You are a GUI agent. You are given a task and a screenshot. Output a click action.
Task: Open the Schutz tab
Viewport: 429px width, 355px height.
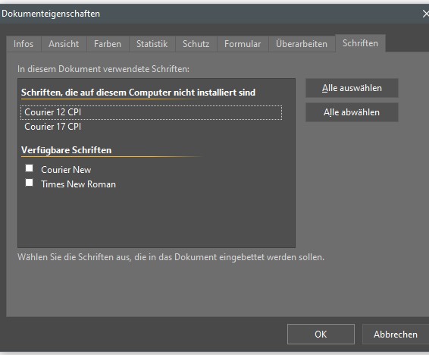coord(196,44)
